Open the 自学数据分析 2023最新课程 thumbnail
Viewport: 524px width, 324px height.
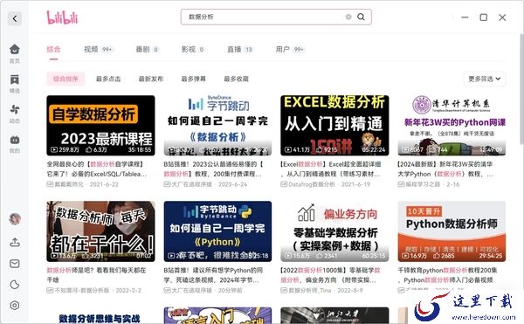click(100, 125)
